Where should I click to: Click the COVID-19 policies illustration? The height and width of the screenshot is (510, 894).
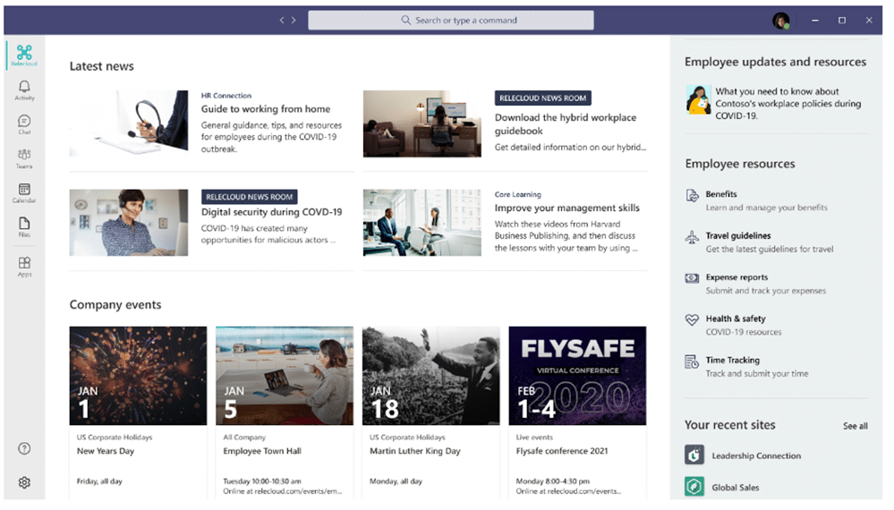698,99
